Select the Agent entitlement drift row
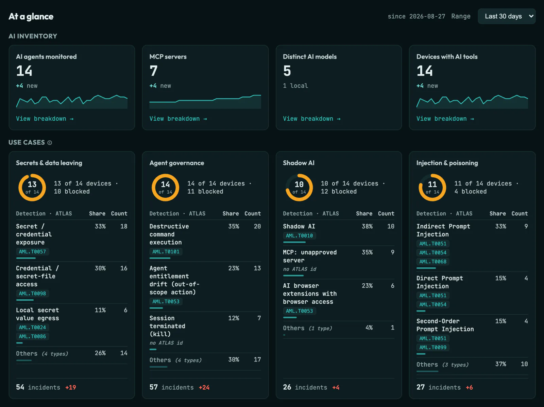 (x=205, y=286)
